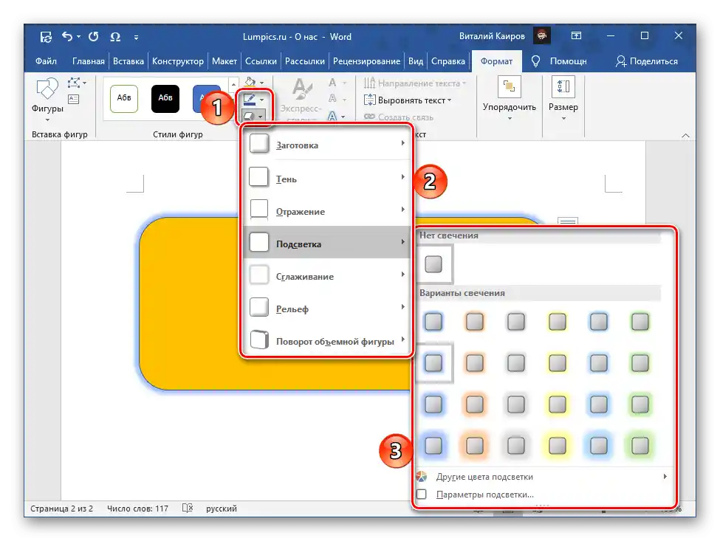Click the Edit shape points icon
720x541 pixels.
tap(76, 83)
